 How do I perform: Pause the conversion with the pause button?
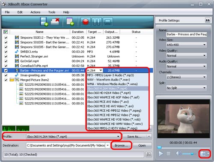(x=97, y=22)
